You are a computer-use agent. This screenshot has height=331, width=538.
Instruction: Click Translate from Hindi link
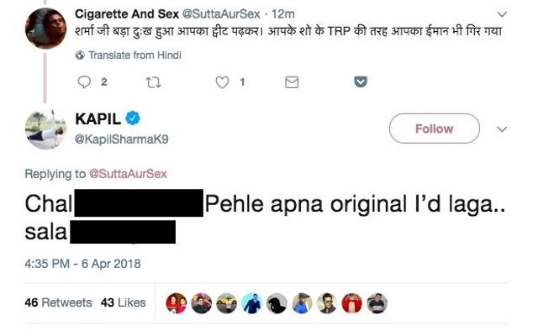point(134,55)
